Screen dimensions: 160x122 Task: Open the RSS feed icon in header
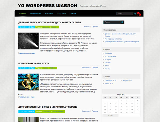(x=139, y=14)
